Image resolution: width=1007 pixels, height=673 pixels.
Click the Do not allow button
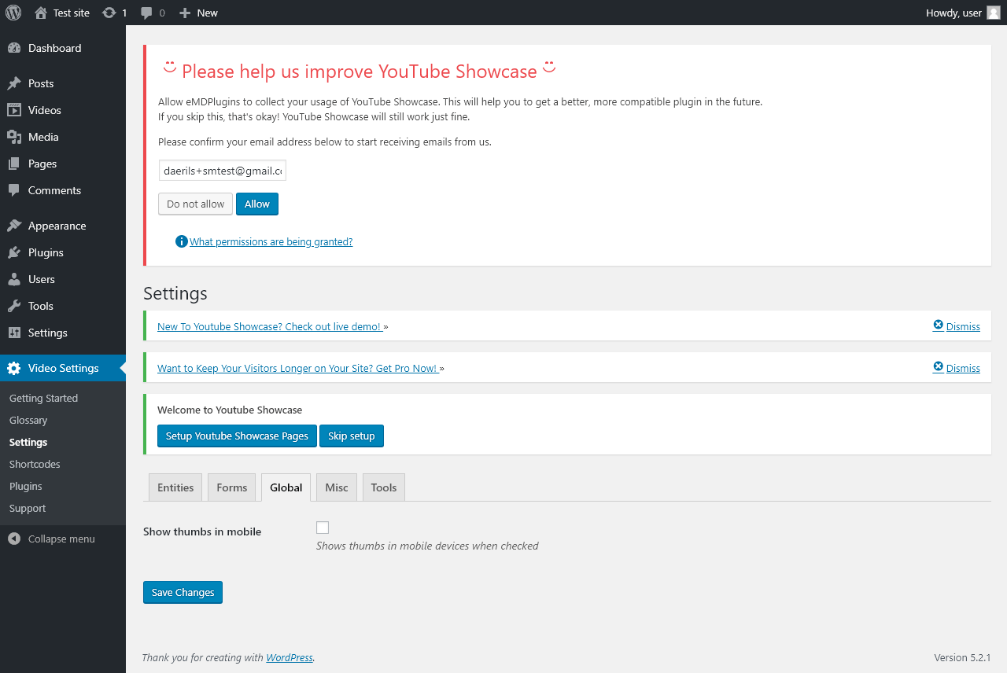(196, 204)
